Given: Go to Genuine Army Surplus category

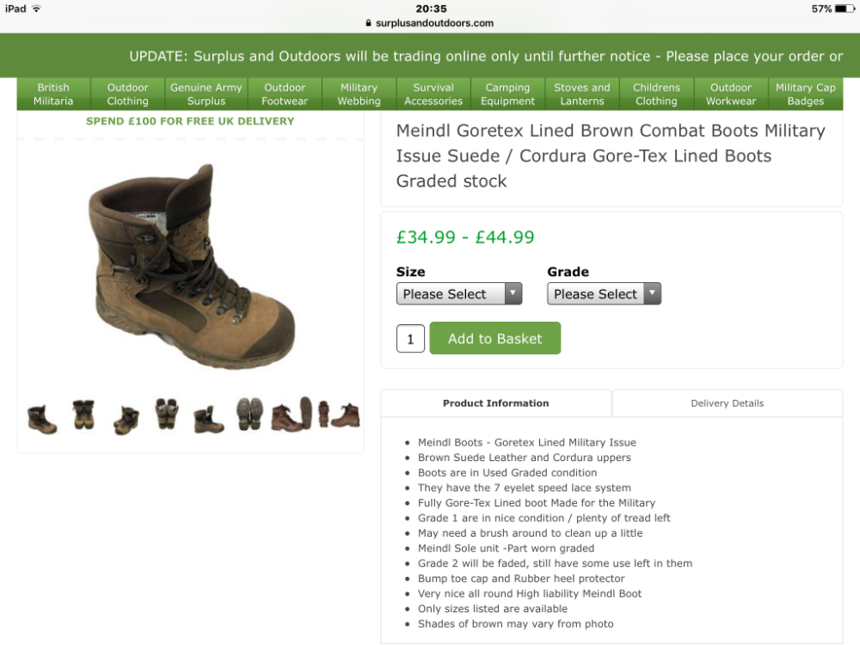Looking at the screenshot, I should (x=206, y=95).
